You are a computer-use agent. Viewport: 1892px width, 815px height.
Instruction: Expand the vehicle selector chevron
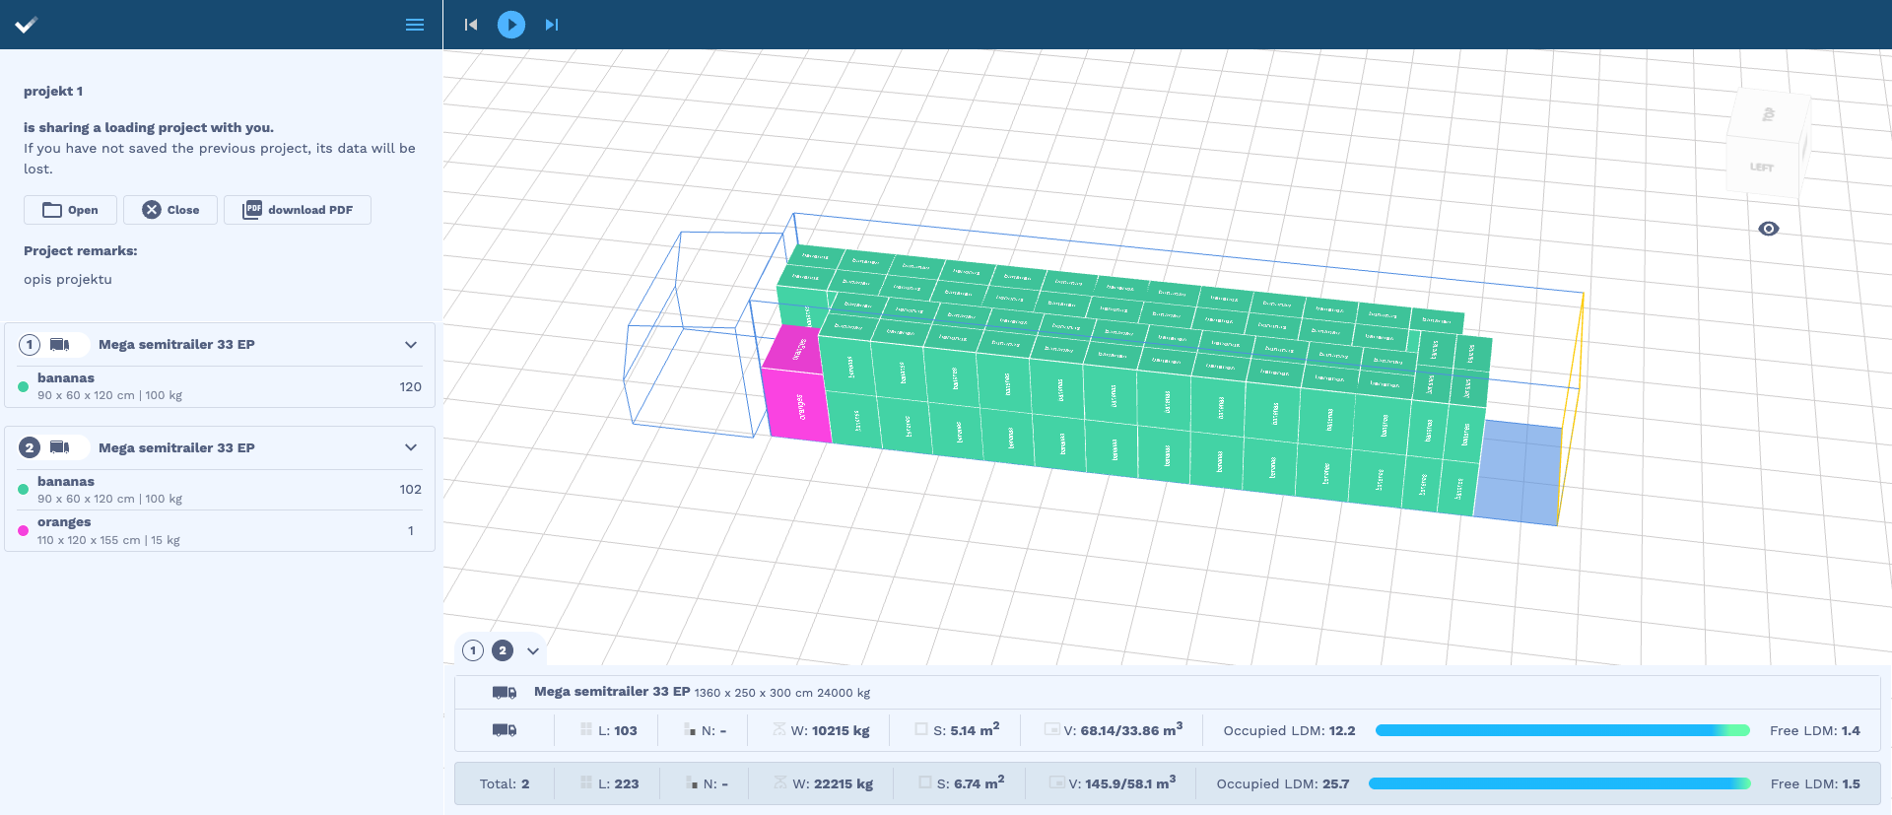coord(533,650)
